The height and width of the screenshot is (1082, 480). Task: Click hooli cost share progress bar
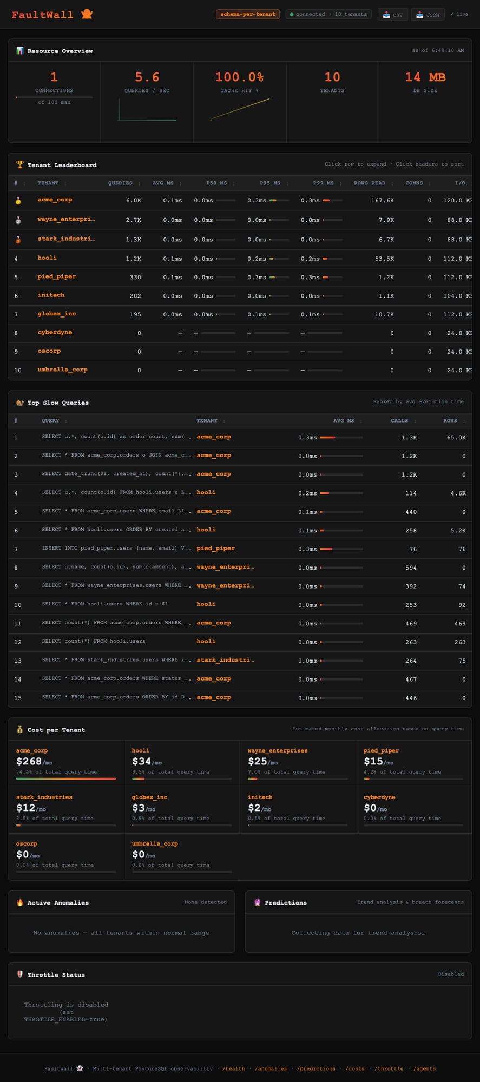(x=182, y=778)
